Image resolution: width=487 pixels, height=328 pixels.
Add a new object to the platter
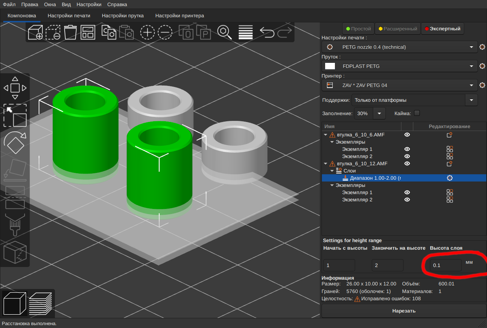click(x=35, y=32)
